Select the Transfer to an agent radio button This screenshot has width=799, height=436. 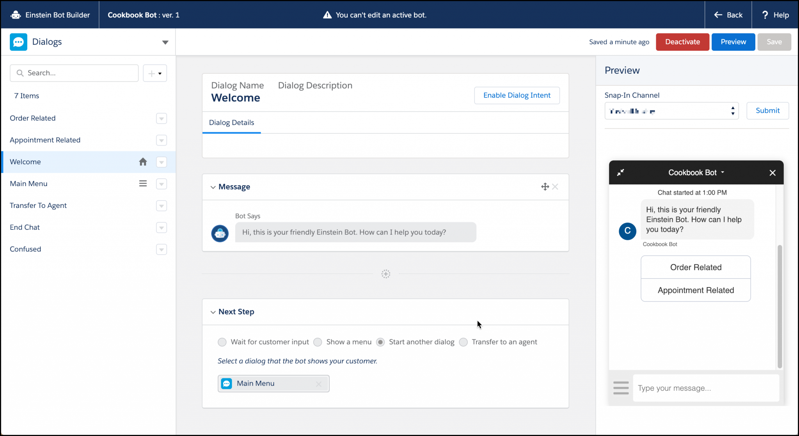point(463,342)
